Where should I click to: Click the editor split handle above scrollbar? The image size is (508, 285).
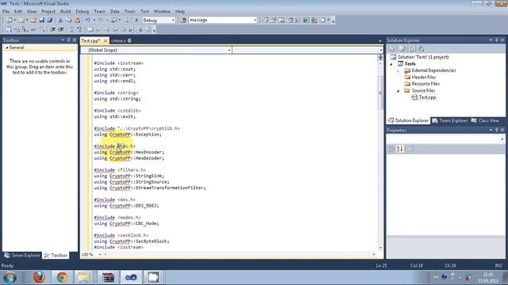pyautogui.click(x=380, y=58)
